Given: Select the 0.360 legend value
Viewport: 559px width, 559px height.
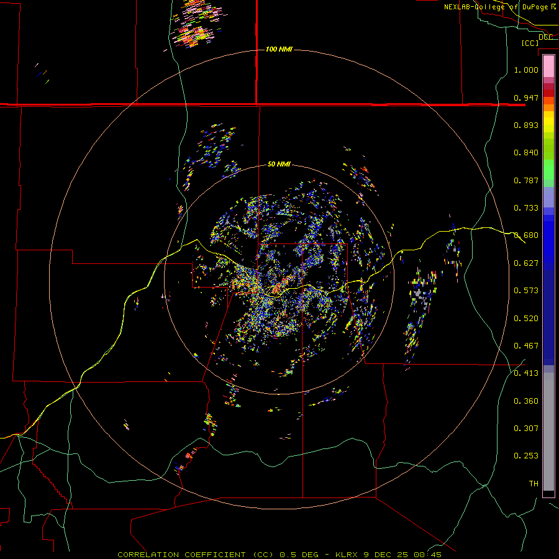Looking at the screenshot, I should tap(526, 401).
